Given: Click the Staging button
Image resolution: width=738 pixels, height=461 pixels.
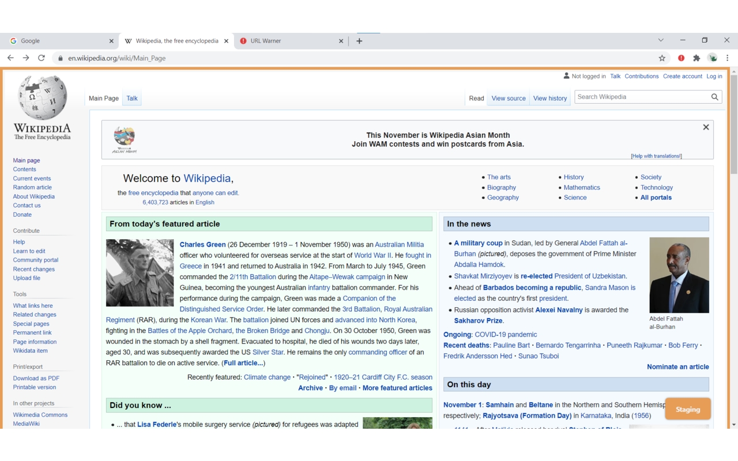Looking at the screenshot, I should coord(688,409).
